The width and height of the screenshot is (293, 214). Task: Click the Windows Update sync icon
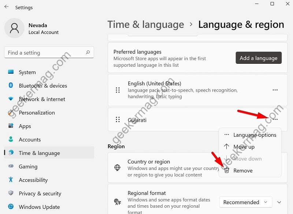(11, 207)
